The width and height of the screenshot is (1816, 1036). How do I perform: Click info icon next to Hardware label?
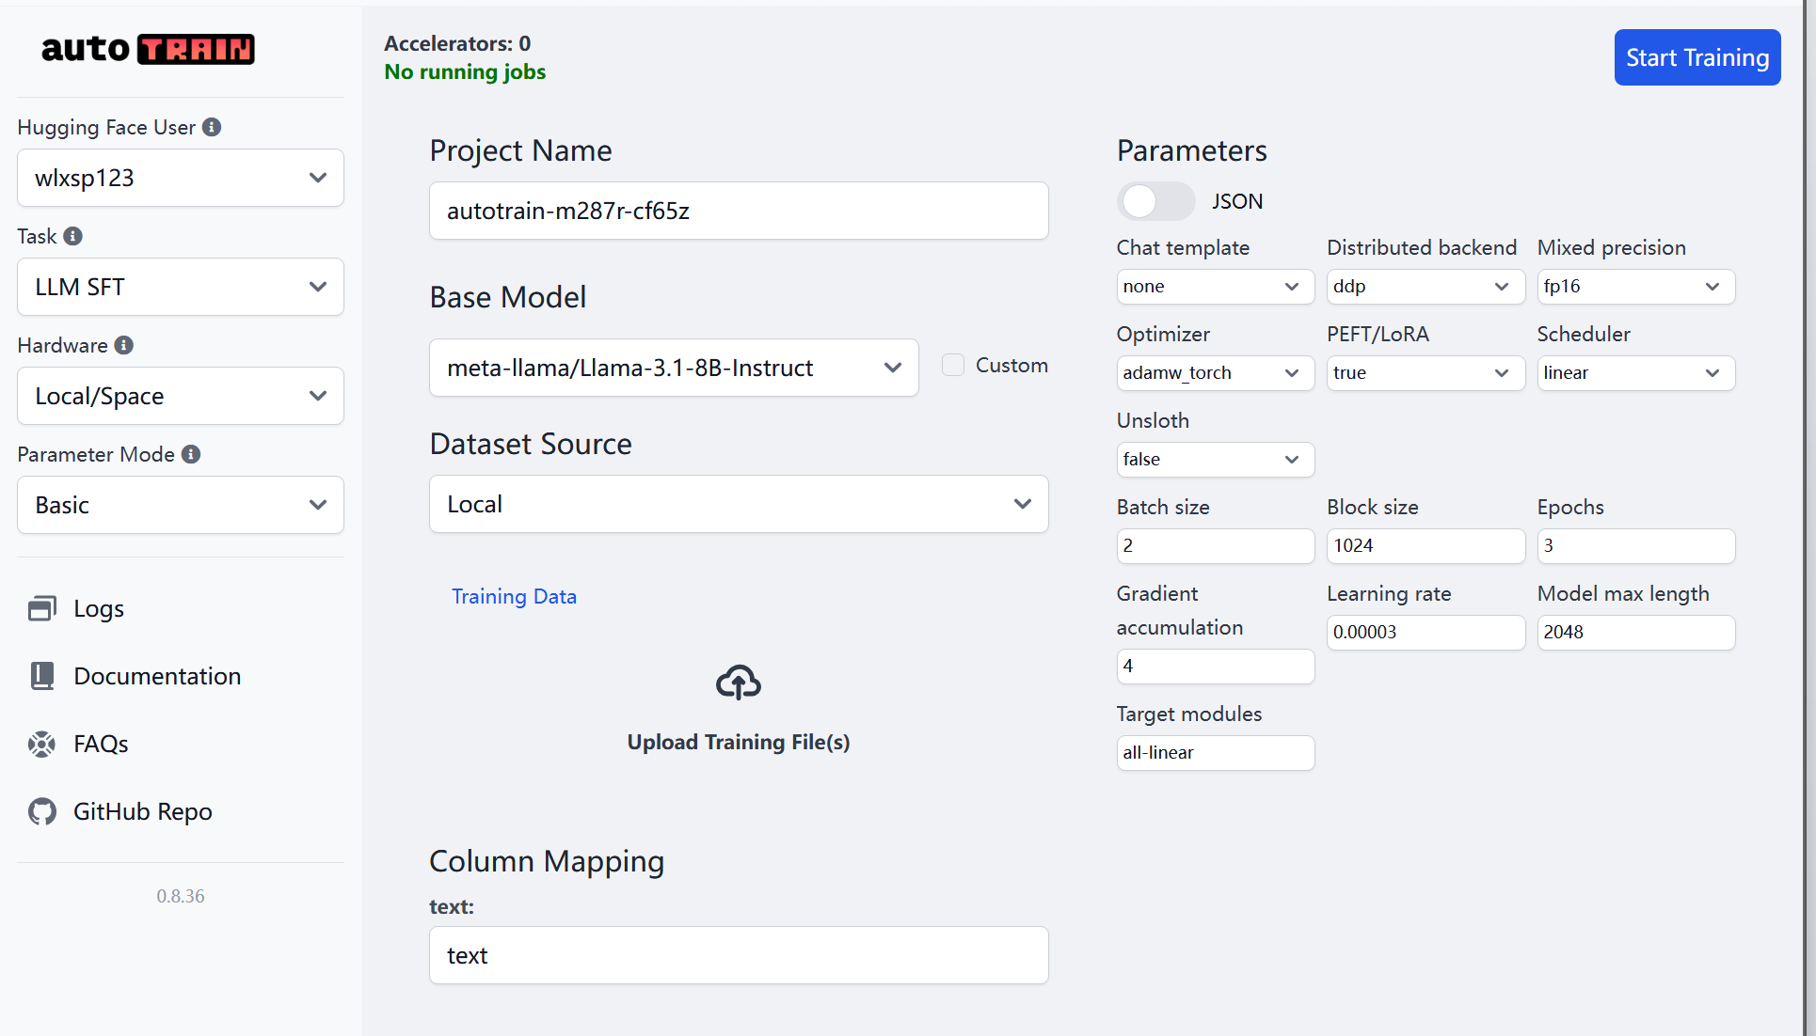(123, 345)
